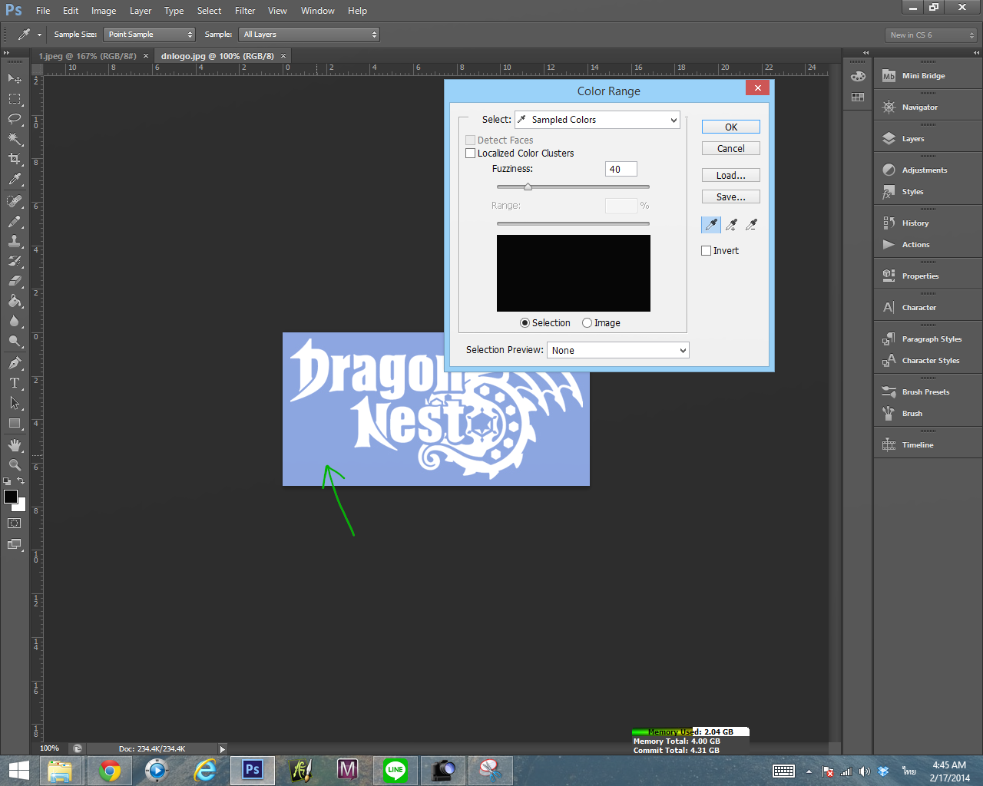The height and width of the screenshot is (786, 983).
Task: Choose the Add to Sample eyedropper
Action: click(732, 224)
